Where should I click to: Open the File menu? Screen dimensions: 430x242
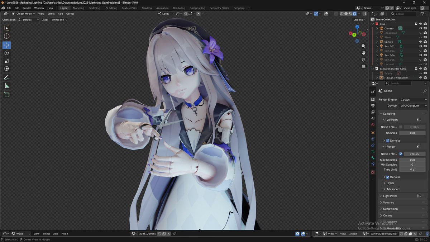pyautogui.click(x=9, y=8)
